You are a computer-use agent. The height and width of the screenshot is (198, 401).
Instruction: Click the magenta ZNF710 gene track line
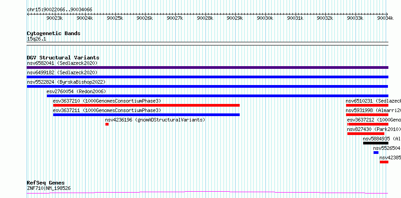click(x=207, y=193)
